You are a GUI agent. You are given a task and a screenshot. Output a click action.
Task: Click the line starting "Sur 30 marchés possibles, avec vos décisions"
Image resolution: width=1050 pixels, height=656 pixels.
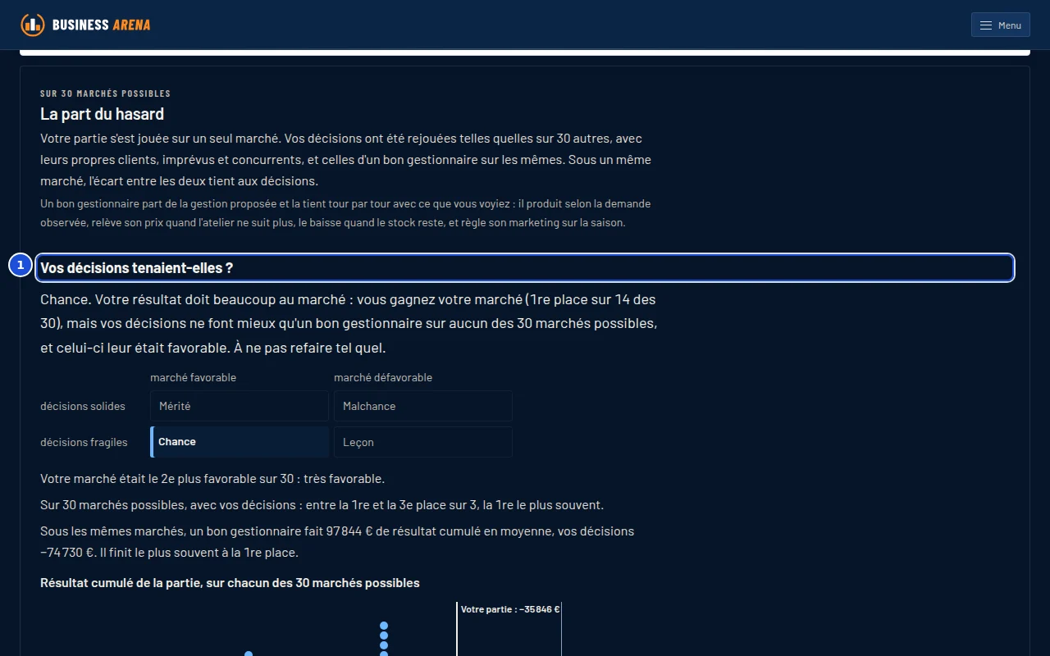coord(322,504)
